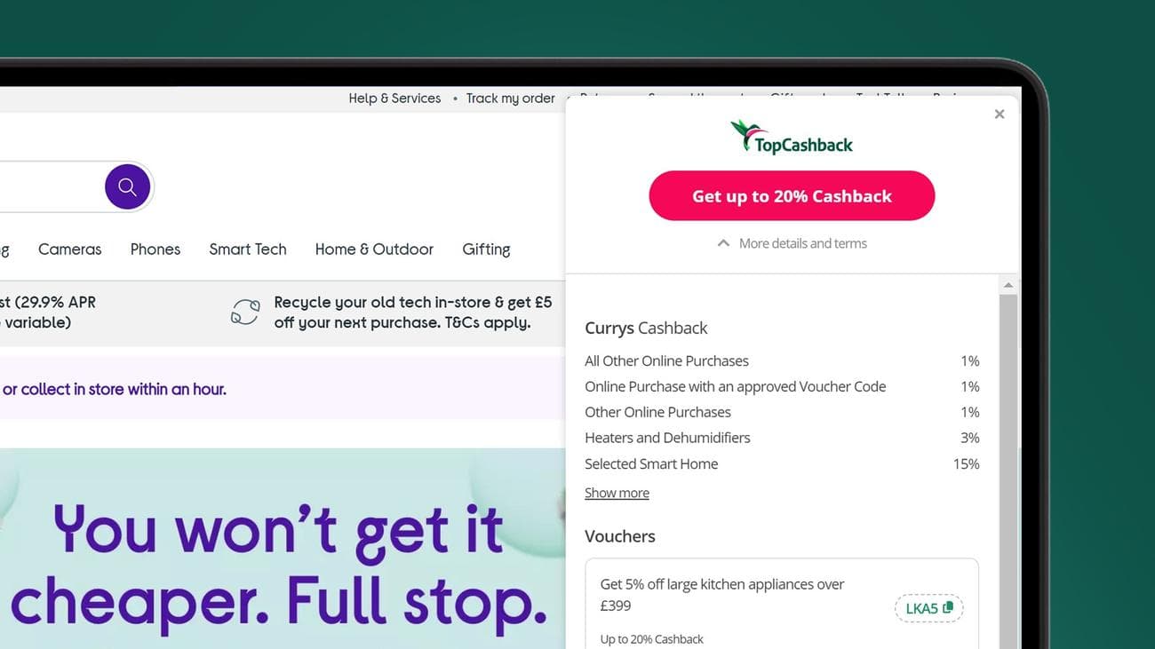Select the Gifting menu item

click(486, 249)
